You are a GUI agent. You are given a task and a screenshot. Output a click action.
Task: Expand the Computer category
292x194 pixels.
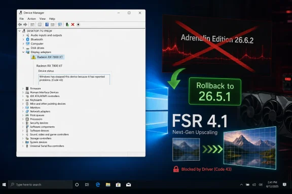[23, 43]
